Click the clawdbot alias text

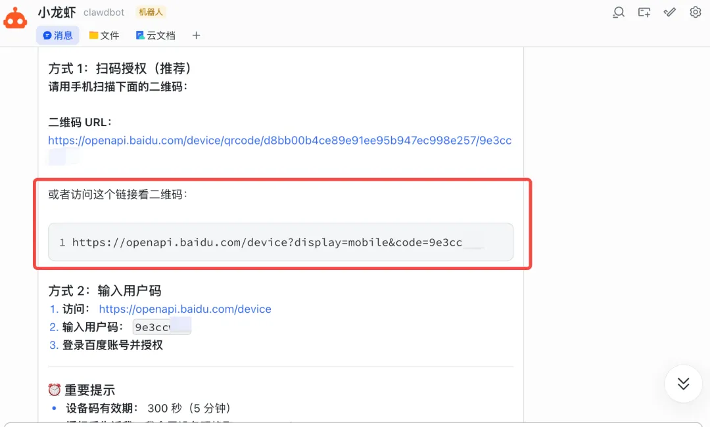click(104, 12)
